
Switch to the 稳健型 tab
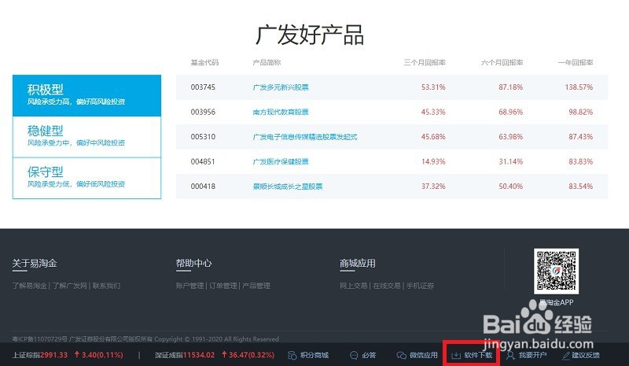[86, 137]
